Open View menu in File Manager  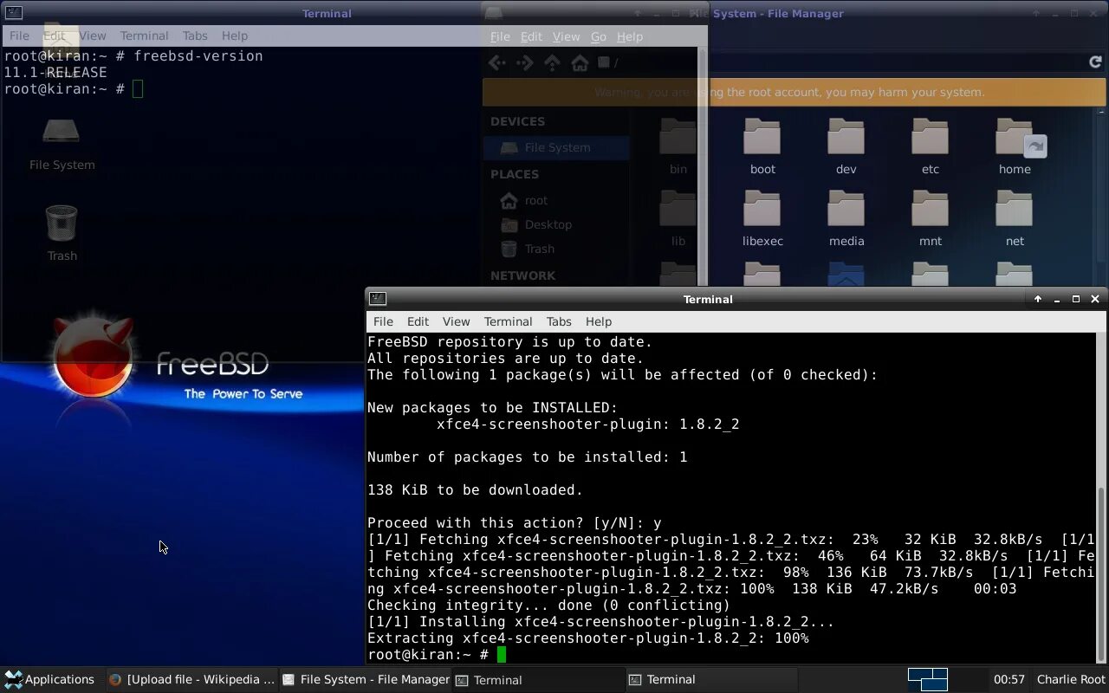[566, 36]
